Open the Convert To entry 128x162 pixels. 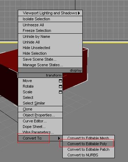coord(40,138)
